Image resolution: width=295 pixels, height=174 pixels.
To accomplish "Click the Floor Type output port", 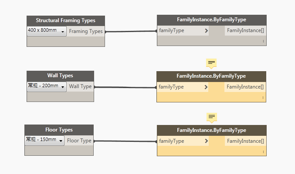I will [x=79, y=141].
